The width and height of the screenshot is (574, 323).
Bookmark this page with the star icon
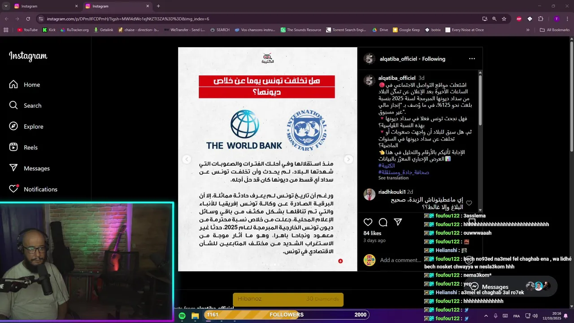[504, 19]
